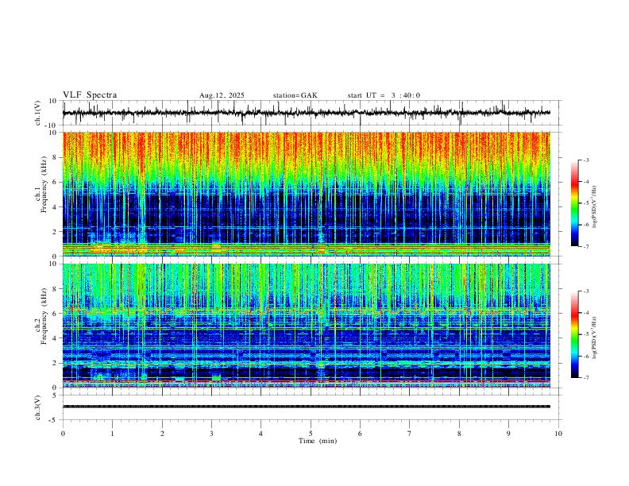Click the "10" tick on the time axis
629x486 pixels.
pyautogui.click(x=558, y=434)
